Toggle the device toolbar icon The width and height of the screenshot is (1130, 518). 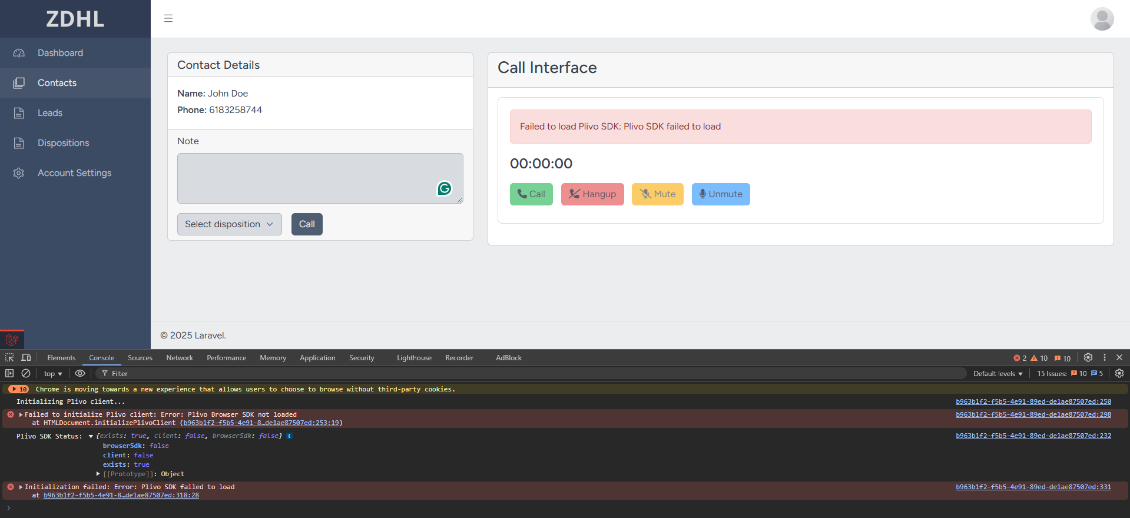(26, 357)
